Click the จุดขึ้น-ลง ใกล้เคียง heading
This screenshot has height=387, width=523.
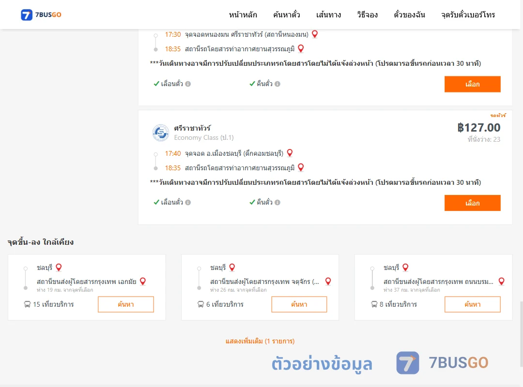tap(41, 242)
